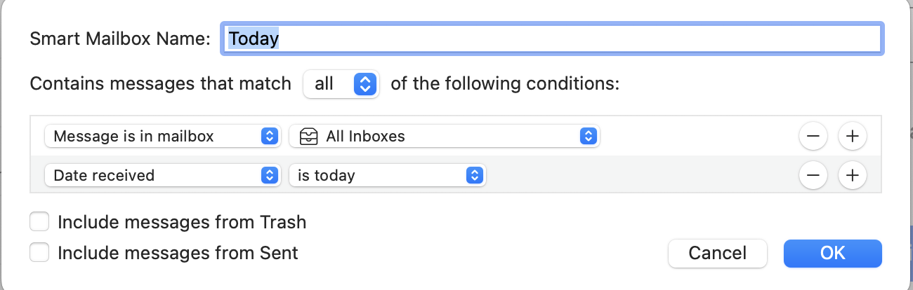913x290 pixels.
Task: Tick the Include messages from Sent checkbox
Action: (x=39, y=252)
